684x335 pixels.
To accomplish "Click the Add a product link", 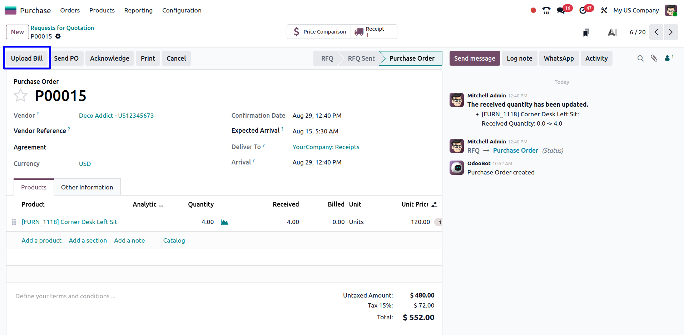I will point(41,240).
